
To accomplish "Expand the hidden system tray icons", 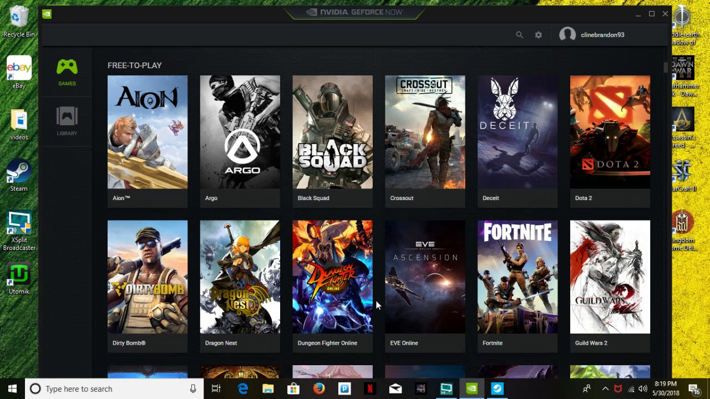I will click(605, 389).
